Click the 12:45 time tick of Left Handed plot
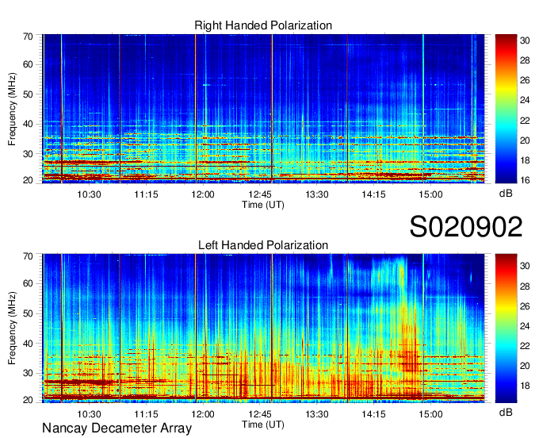 (260, 414)
